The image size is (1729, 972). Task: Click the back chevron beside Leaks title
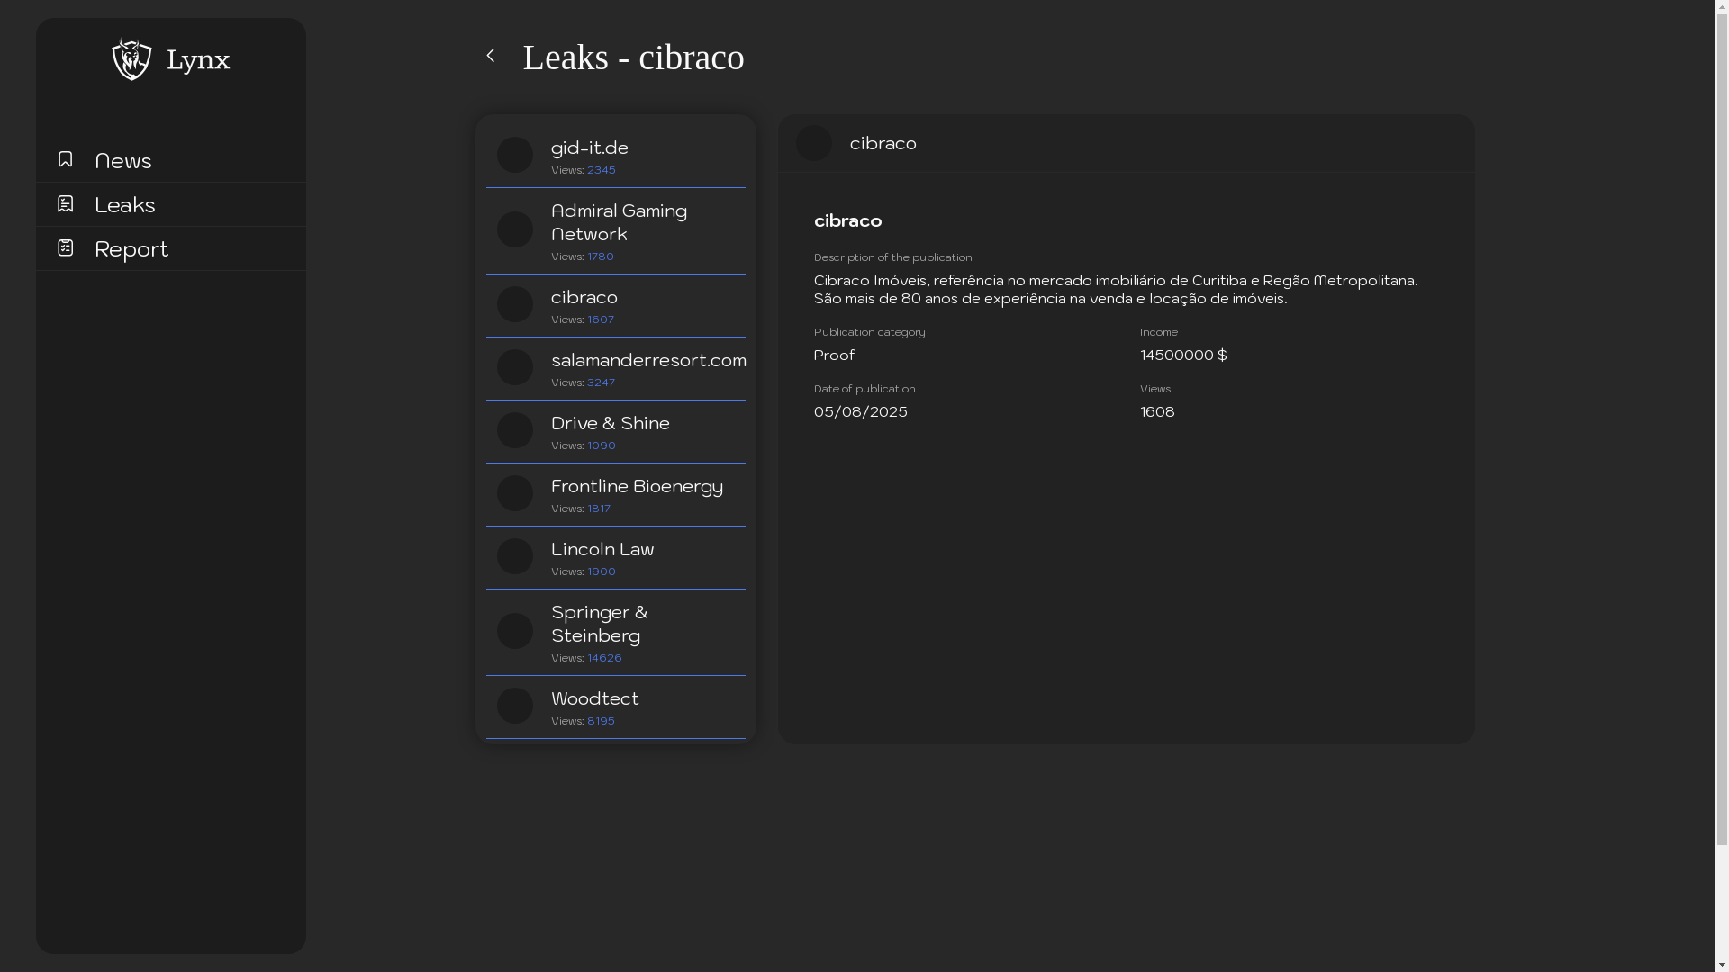tap(491, 56)
